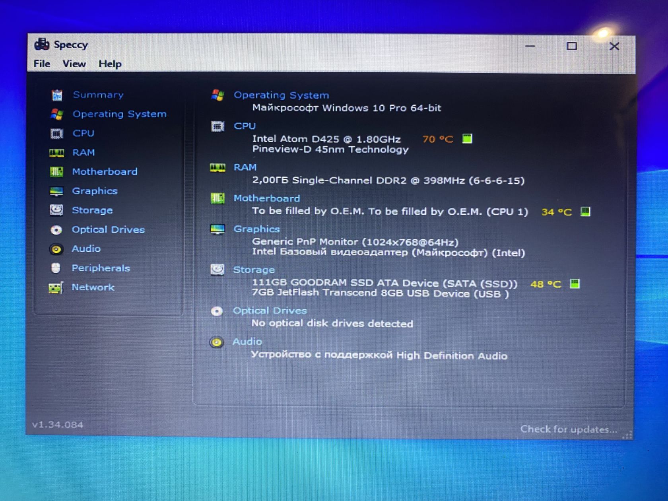Select the RAM module icon in sidebar
The image size is (668, 501).
(x=56, y=153)
